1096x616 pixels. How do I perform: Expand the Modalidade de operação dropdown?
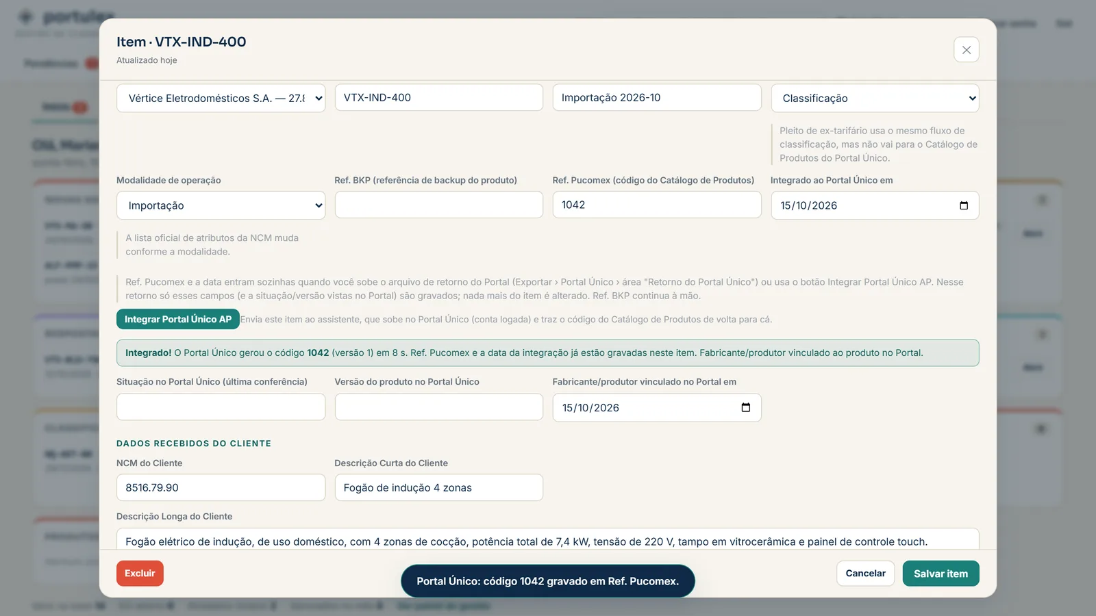pos(221,205)
